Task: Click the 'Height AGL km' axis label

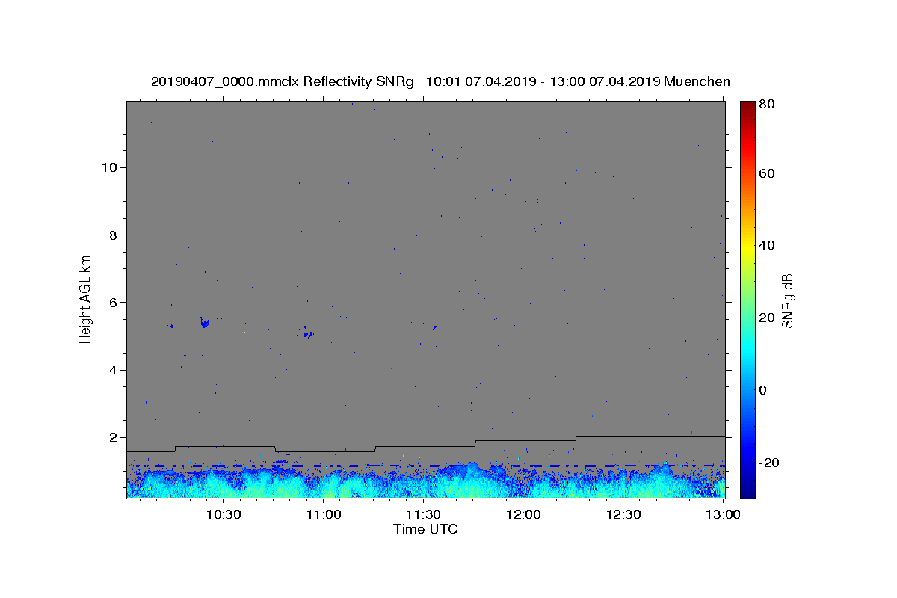Action: pyautogui.click(x=86, y=299)
